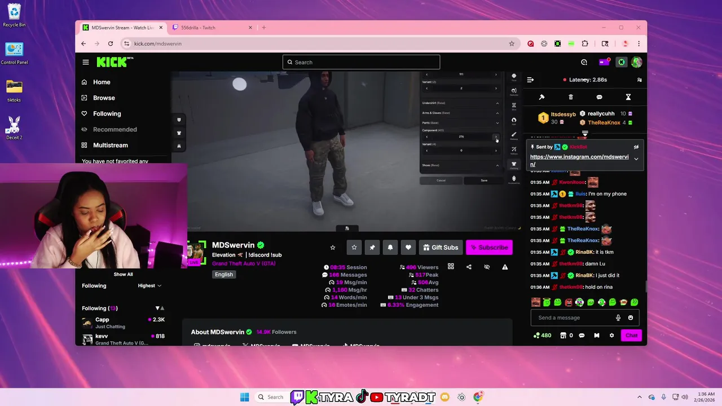Open the pinned Instagram link

tap(579, 160)
